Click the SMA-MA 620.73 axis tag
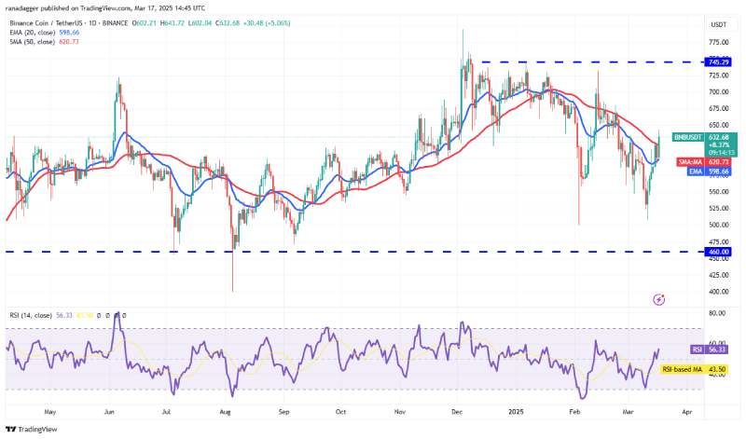The width and height of the screenshot is (746, 439). (x=704, y=162)
